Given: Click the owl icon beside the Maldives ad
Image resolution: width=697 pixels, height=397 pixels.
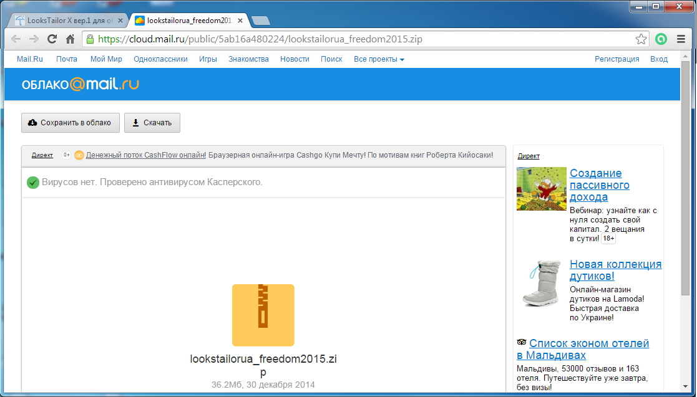Looking at the screenshot, I should [522, 342].
